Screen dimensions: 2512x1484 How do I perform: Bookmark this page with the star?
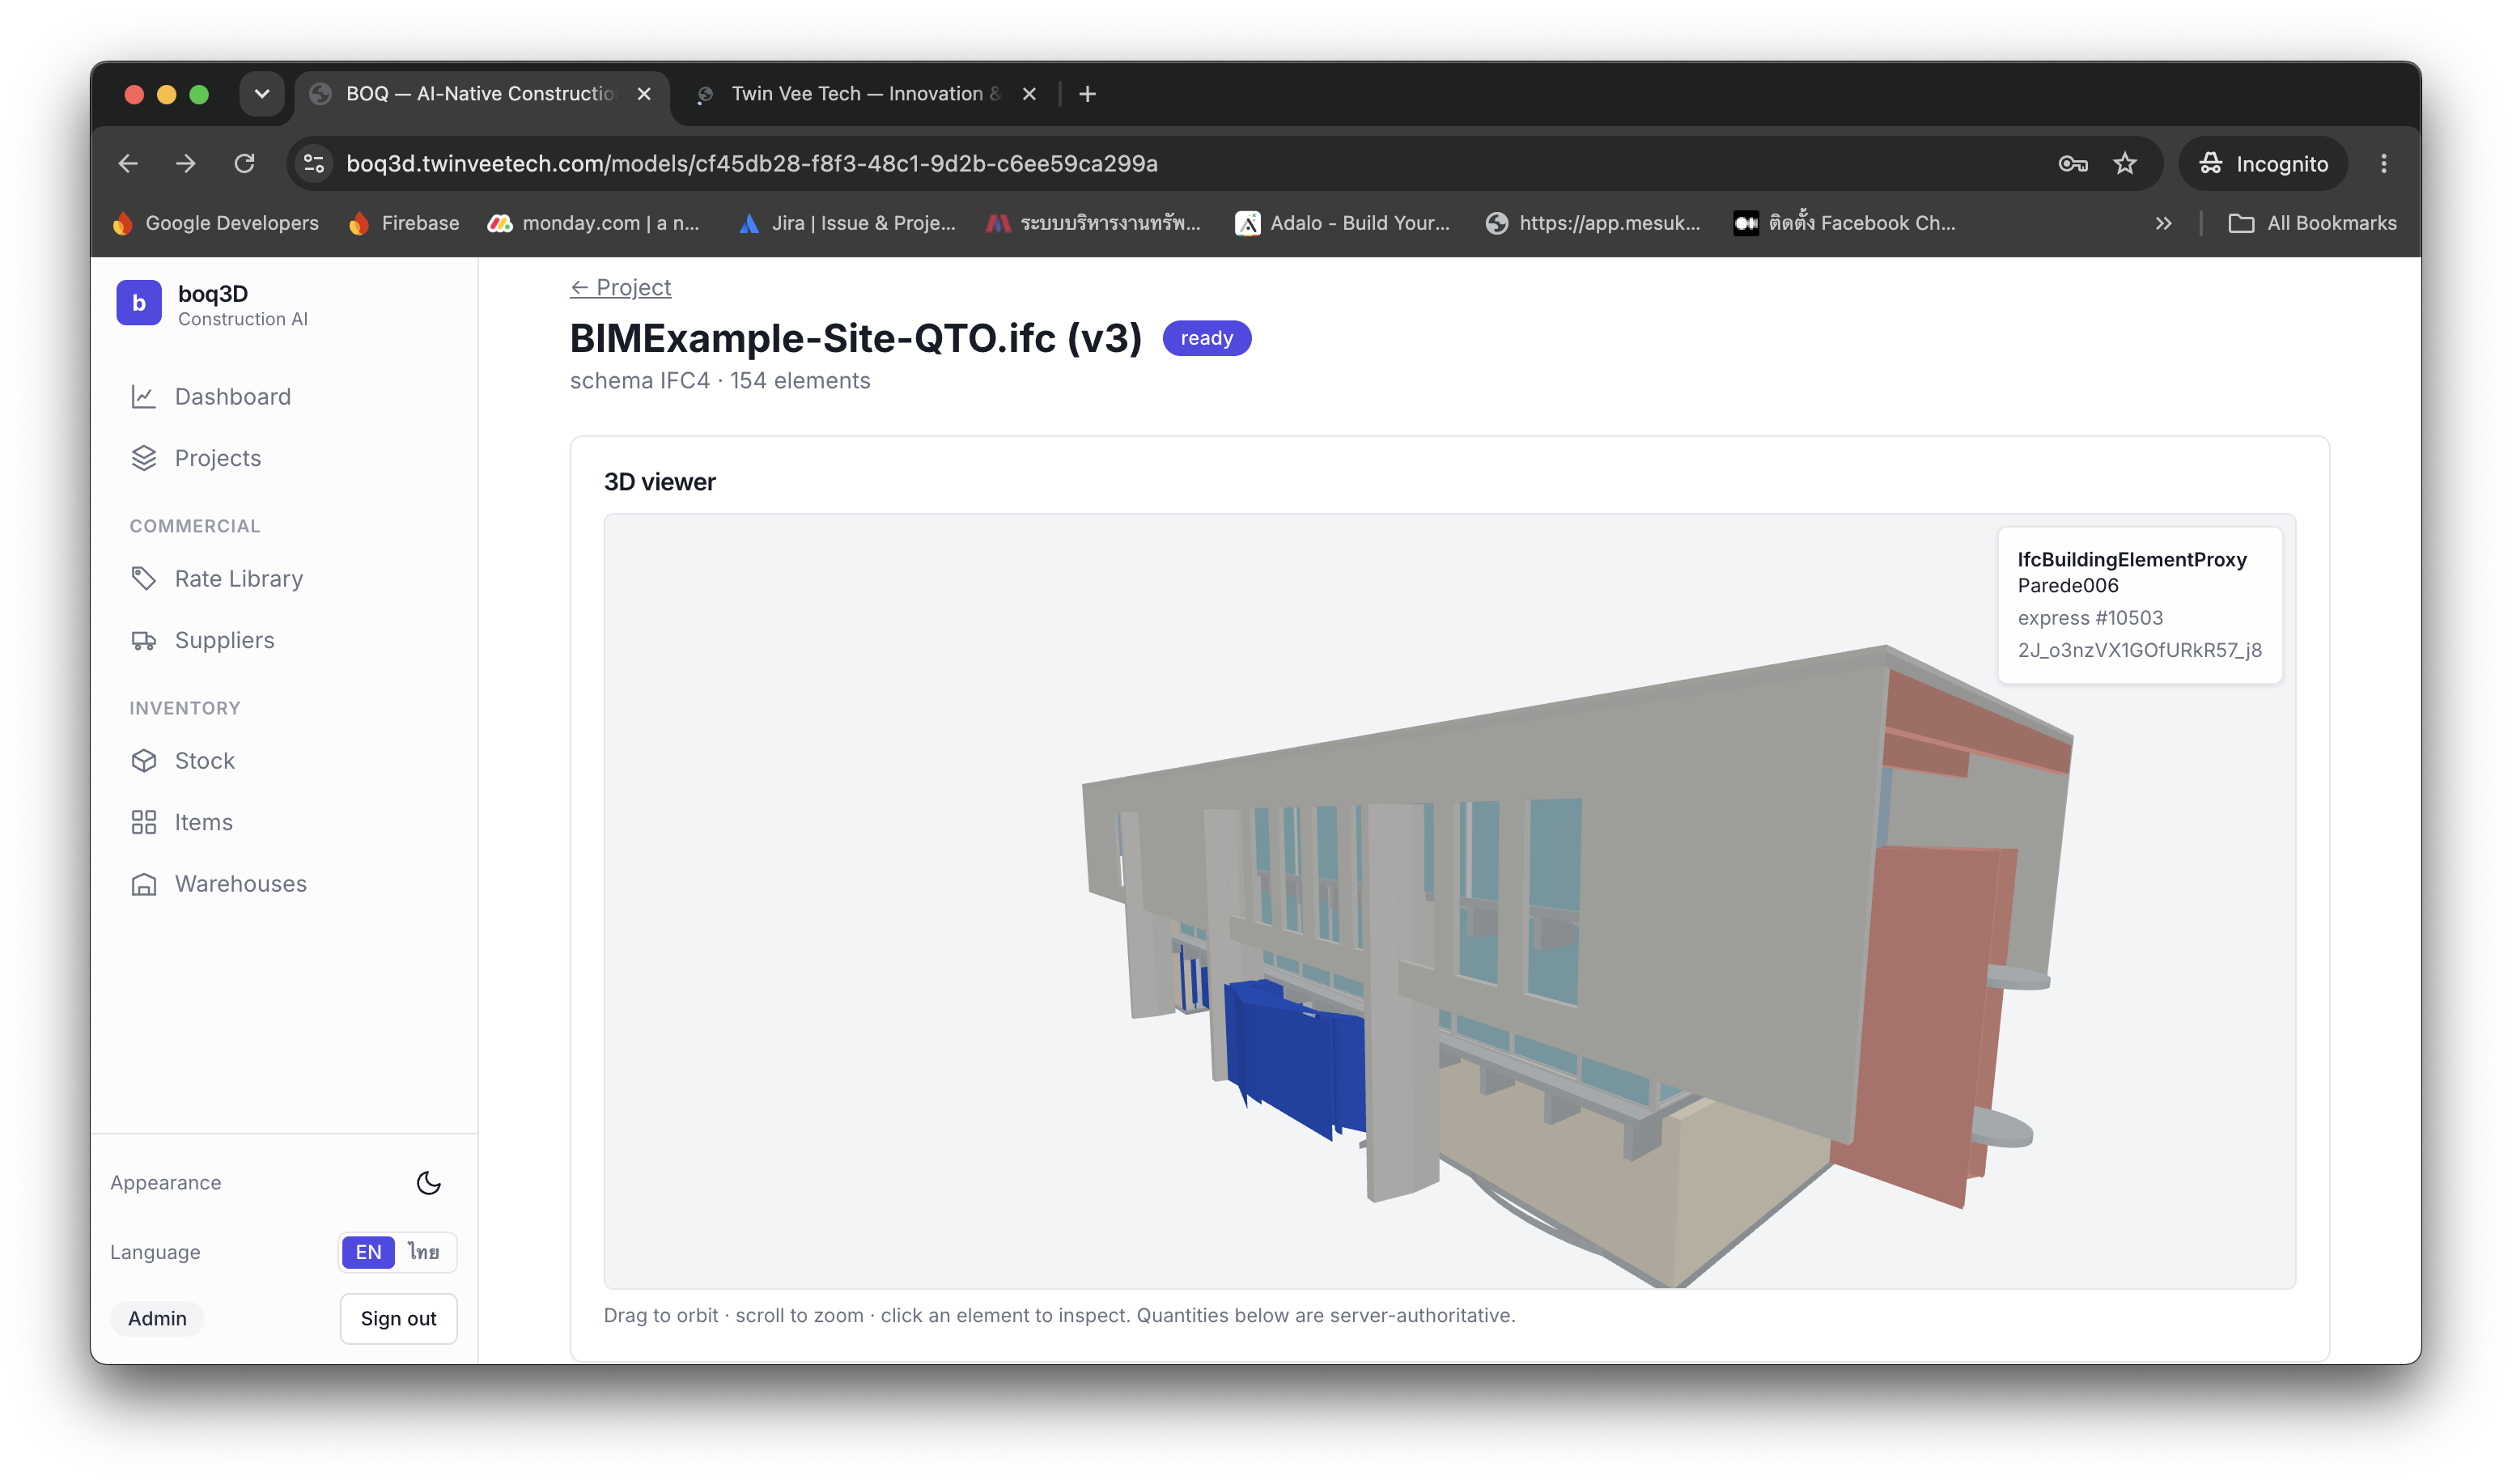(2125, 163)
